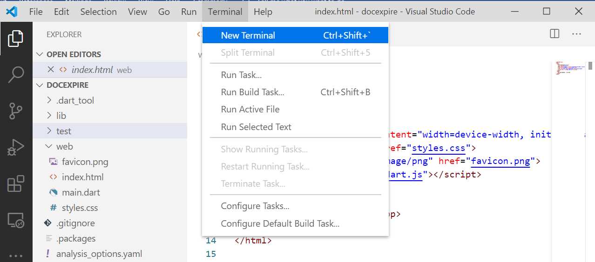Choose Configure Default Build Task... entry

tap(295, 223)
